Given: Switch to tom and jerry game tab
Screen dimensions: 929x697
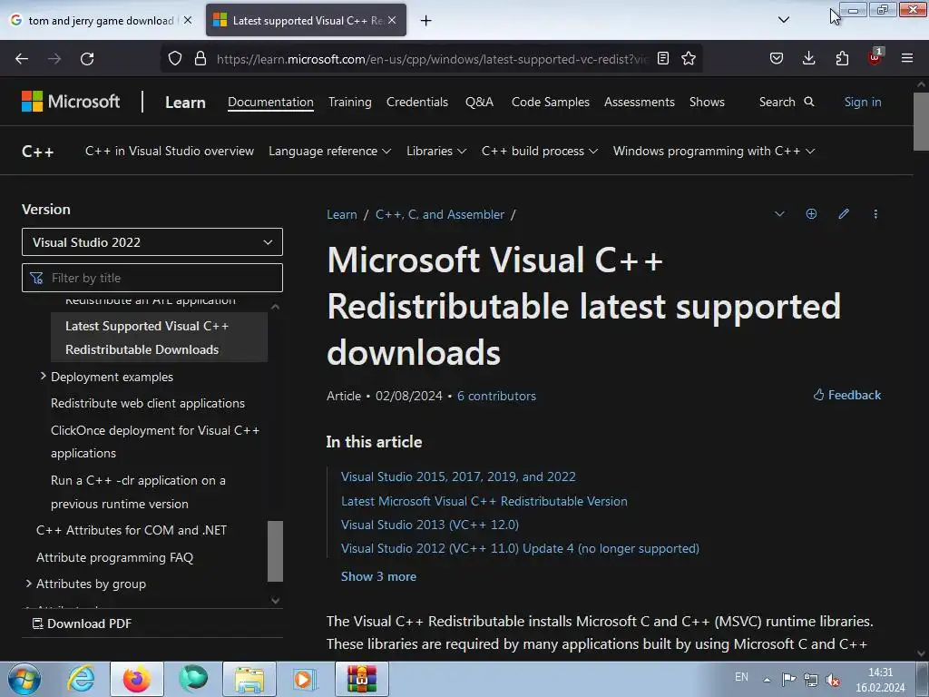Looking at the screenshot, I should [101, 20].
